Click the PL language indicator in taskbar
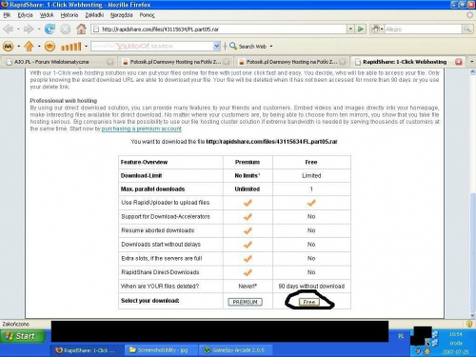This screenshot has height=357, width=476. coord(401,336)
